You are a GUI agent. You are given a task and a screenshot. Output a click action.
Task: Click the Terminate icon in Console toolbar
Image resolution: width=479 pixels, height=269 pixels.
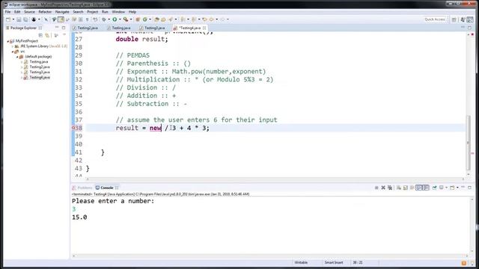point(376,188)
